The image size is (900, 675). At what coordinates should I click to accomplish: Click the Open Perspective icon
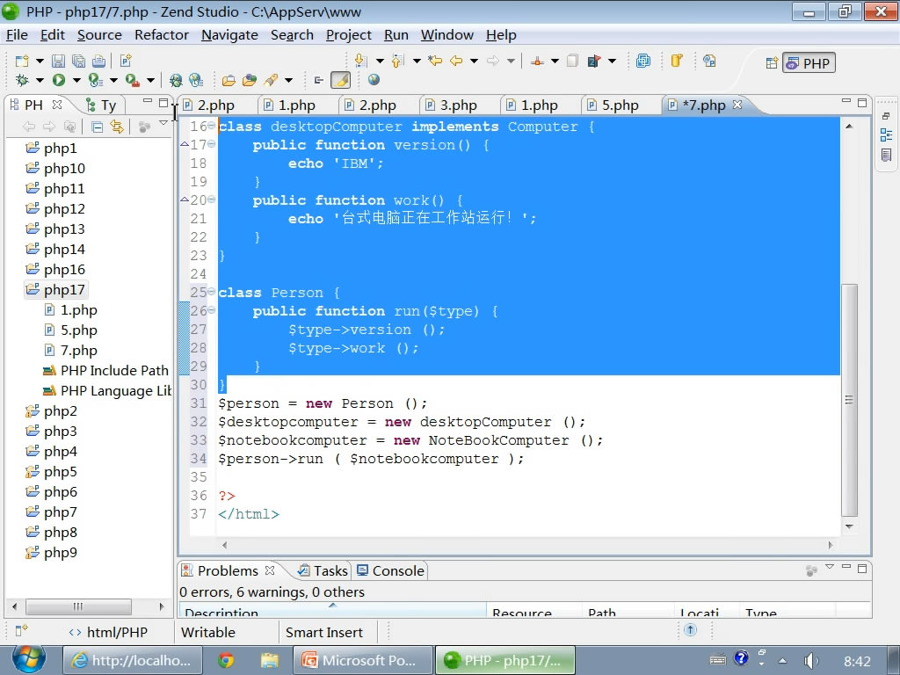[x=772, y=62]
